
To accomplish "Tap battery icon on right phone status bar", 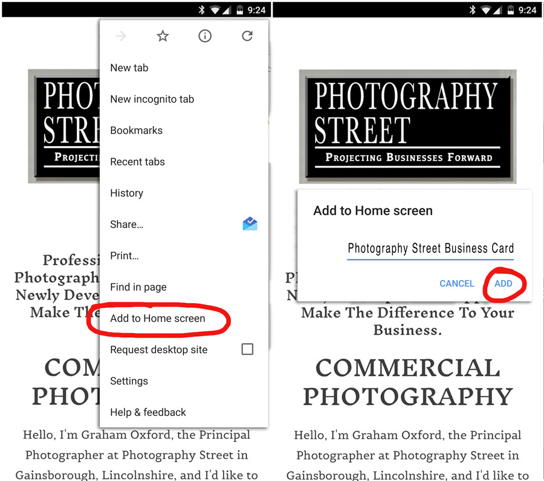I will point(511,10).
